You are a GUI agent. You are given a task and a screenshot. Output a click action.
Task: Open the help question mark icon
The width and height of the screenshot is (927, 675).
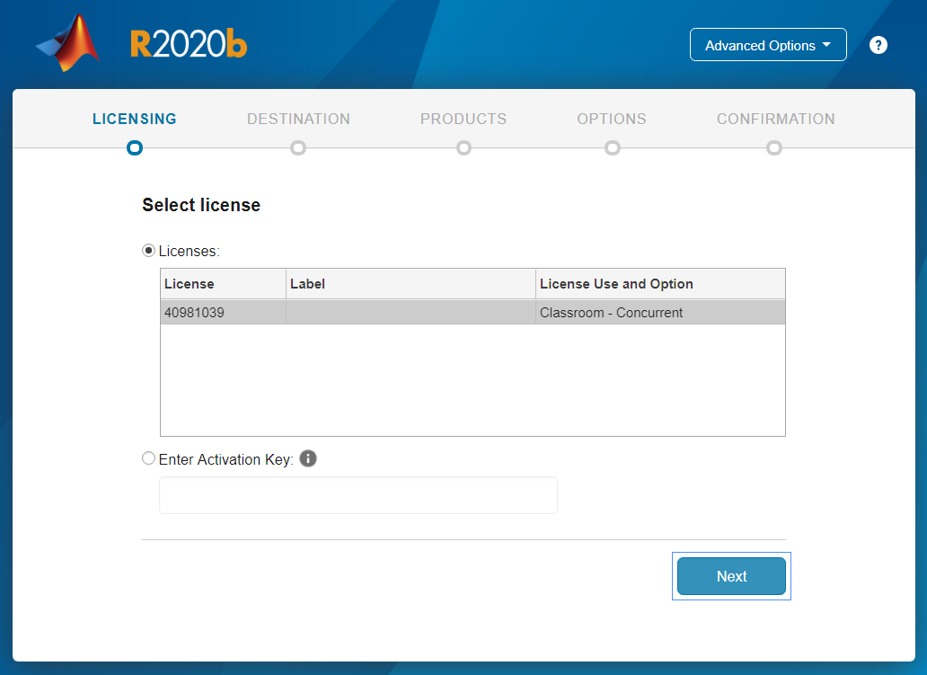coord(878,45)
